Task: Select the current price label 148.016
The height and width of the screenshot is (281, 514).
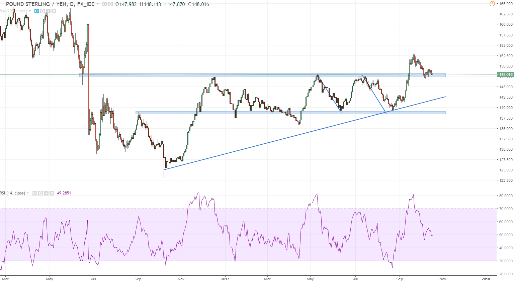Action: click(505, 75)
